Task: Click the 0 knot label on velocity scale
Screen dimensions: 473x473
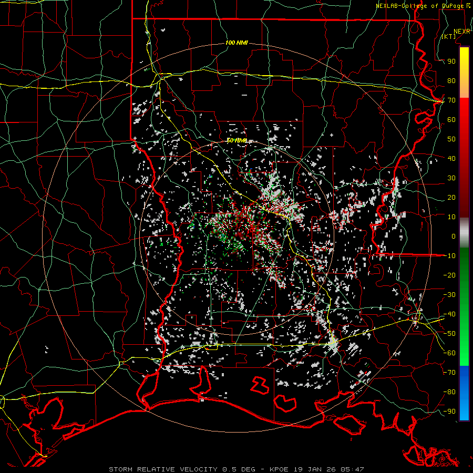Action: 454,236
